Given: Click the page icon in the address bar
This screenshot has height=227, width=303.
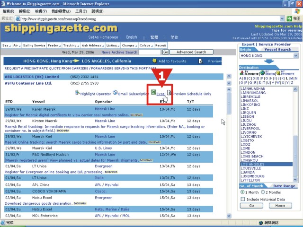Looking at the screenshot, I should click(18, 19).
